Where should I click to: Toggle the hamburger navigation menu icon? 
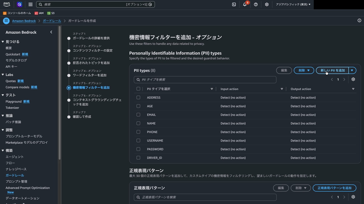click(6, 21)
